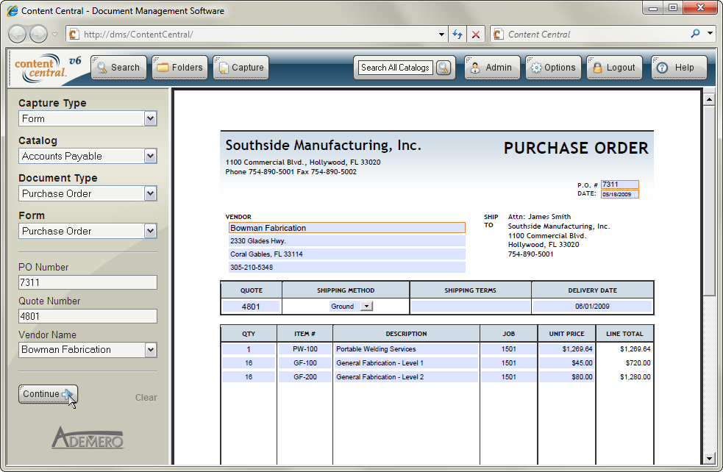Click the browser Forward arrow button
Viewport: 723px width, 472px height.
click(38, 34)
